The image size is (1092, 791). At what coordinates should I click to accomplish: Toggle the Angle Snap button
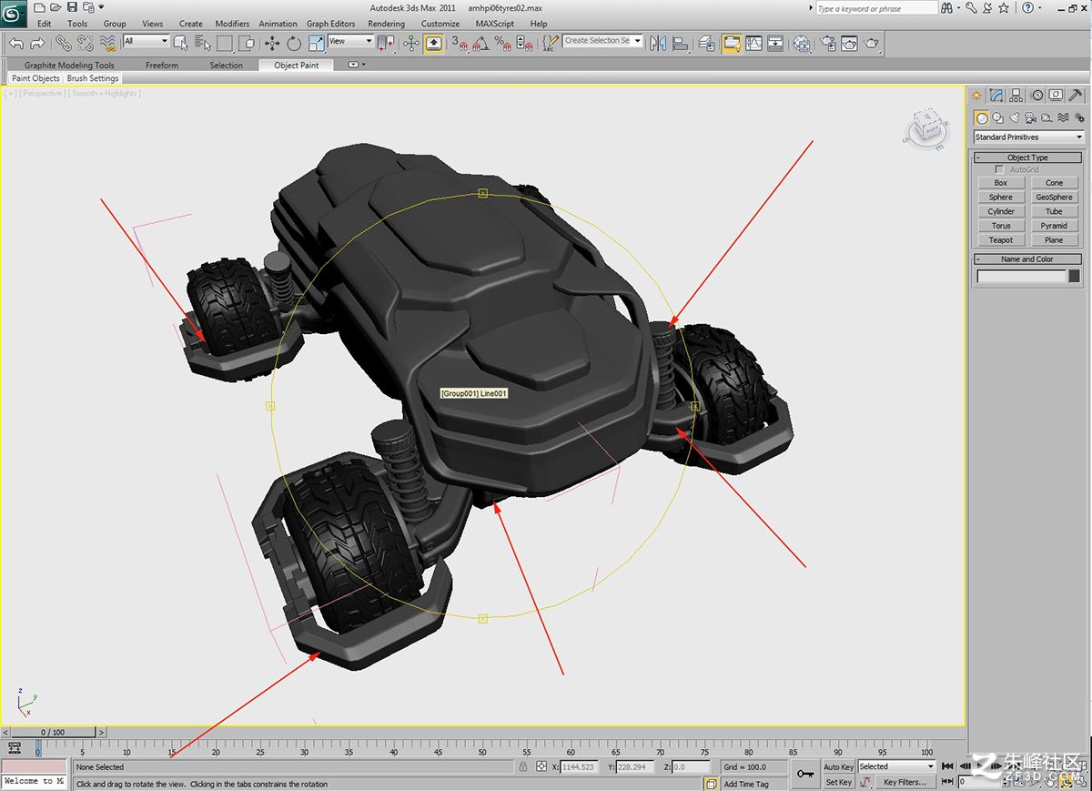tap(480, 43)
